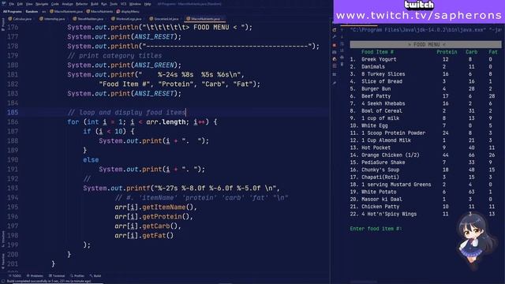Click the print icon in console toolbar

tap(342, 58)
